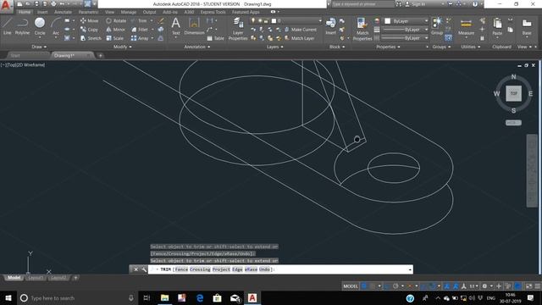Click in the search keyword field
The width and height of the screenshot is (542, 305).
362,4
